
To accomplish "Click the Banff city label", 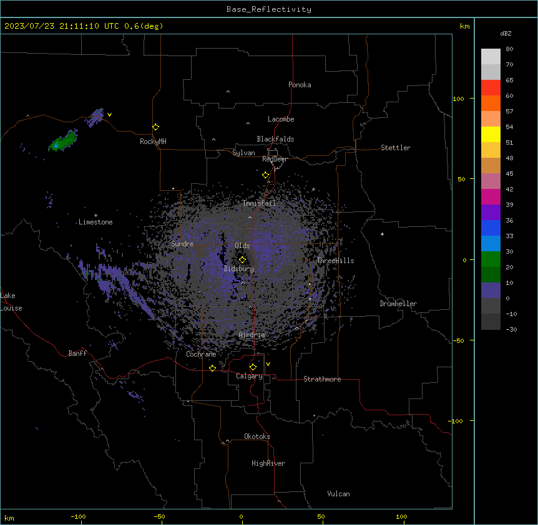I will pyautogui.click(x=77, y=354).
